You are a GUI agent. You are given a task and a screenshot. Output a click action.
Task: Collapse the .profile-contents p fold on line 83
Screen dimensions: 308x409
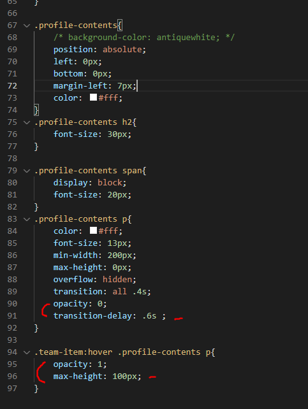27,219
